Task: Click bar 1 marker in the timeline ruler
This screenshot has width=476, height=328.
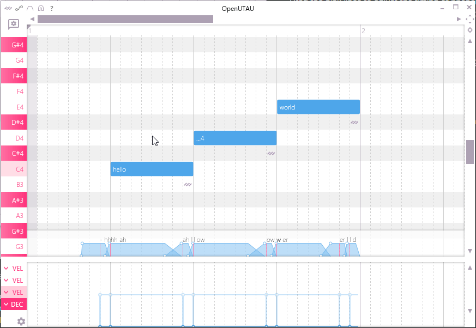Action: (x=30, y=31)
